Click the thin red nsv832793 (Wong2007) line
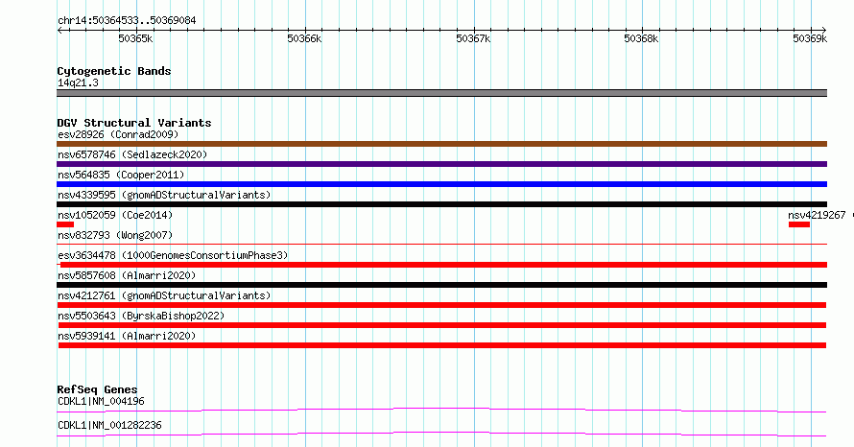This screenshot has width=854, height=447. (441, 244)
